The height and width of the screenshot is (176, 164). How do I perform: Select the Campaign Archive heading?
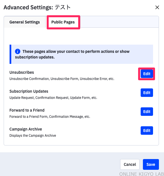pyautogui.click(x=26, y=129)
